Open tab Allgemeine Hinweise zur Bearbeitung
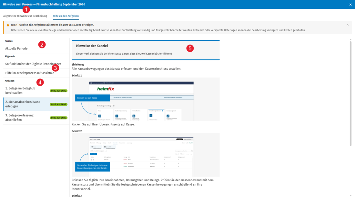 (25, 16)
